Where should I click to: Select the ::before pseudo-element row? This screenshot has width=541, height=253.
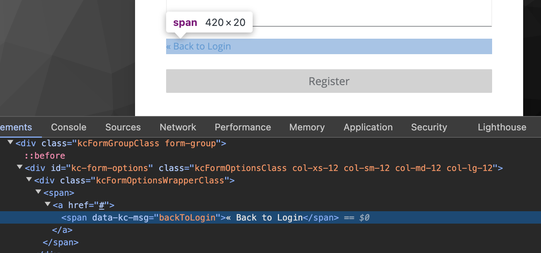click(x=45, y=156)
